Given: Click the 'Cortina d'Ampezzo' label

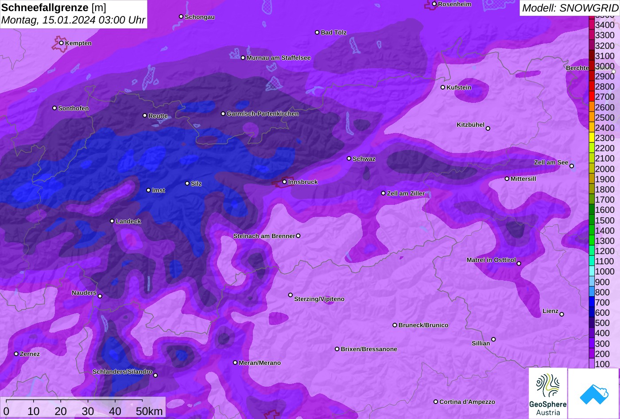Looking at the screenshot, I should (x=467, y=402).
